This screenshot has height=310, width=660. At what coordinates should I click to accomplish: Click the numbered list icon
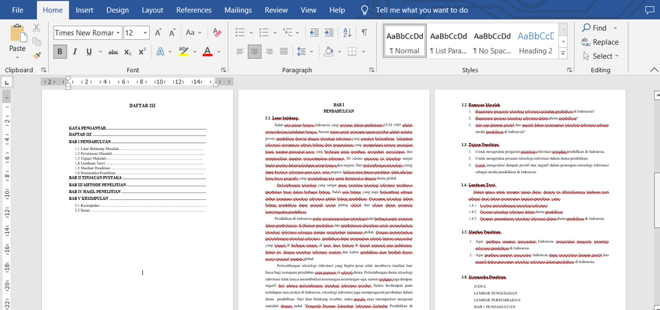[x=263, y=32]
